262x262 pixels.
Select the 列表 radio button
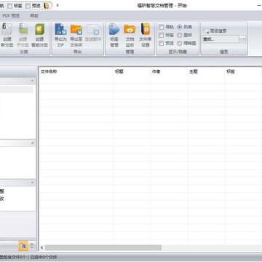point(180,27)
